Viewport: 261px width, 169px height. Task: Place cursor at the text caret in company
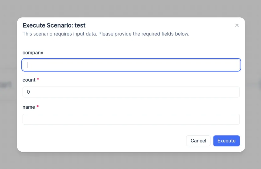27,65
